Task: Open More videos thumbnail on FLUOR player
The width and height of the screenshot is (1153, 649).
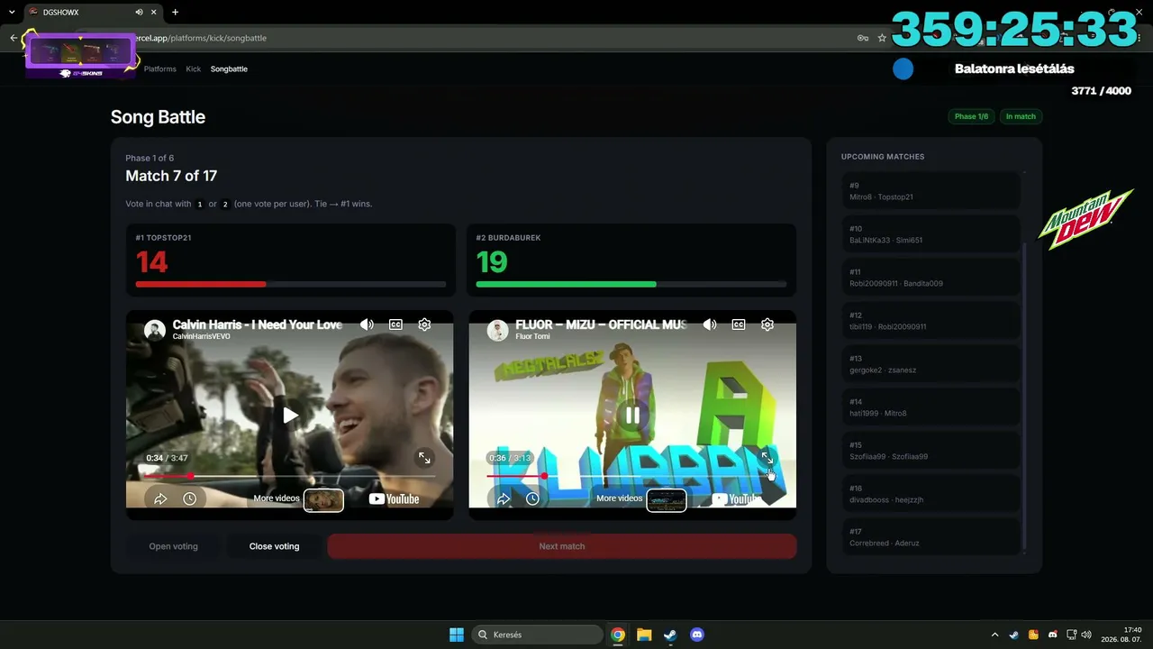Action: point(667,499)
